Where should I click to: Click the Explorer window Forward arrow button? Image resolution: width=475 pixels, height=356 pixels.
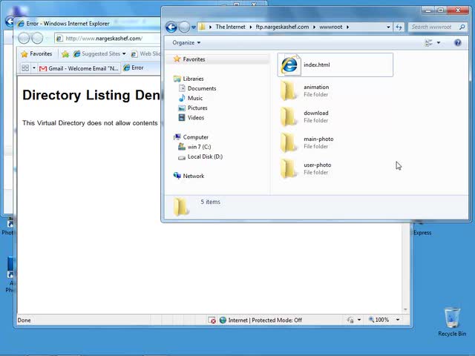[184, 27]
